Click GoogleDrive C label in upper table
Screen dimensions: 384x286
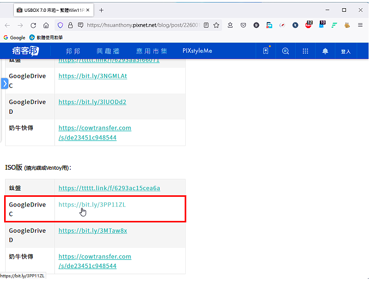(x=27, y=80)
